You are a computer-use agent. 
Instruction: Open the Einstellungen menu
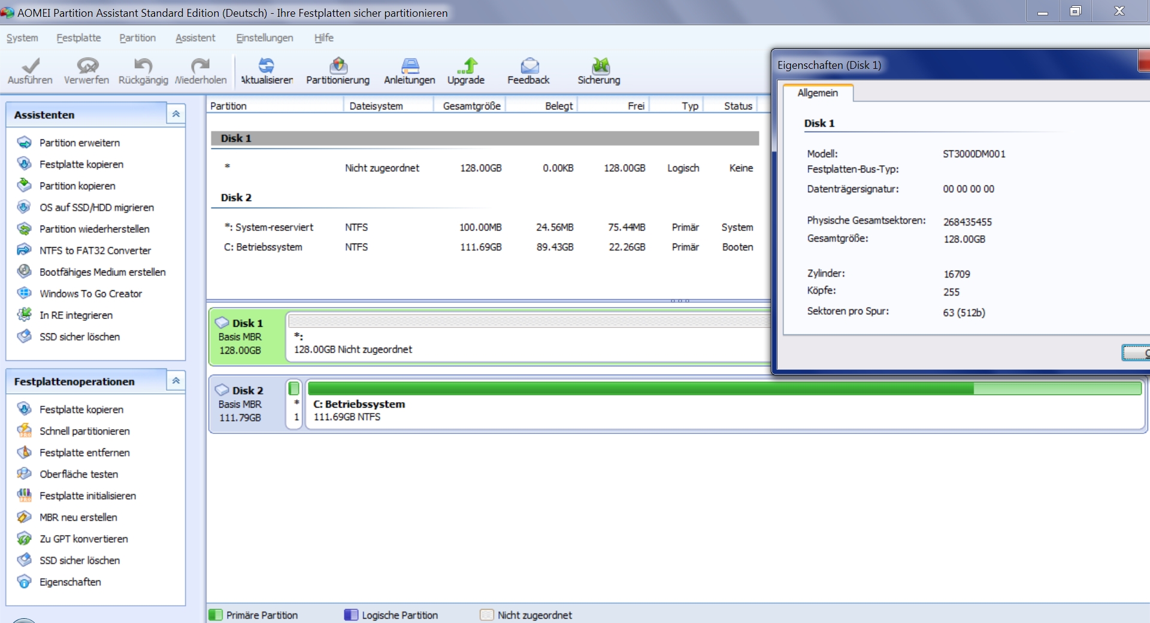coord(265,38)
